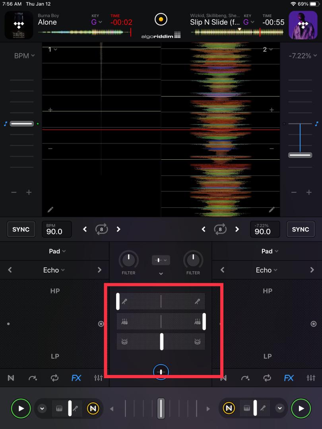
Task: Open deck 2 cue jump tab
Action: pos(245,378)
